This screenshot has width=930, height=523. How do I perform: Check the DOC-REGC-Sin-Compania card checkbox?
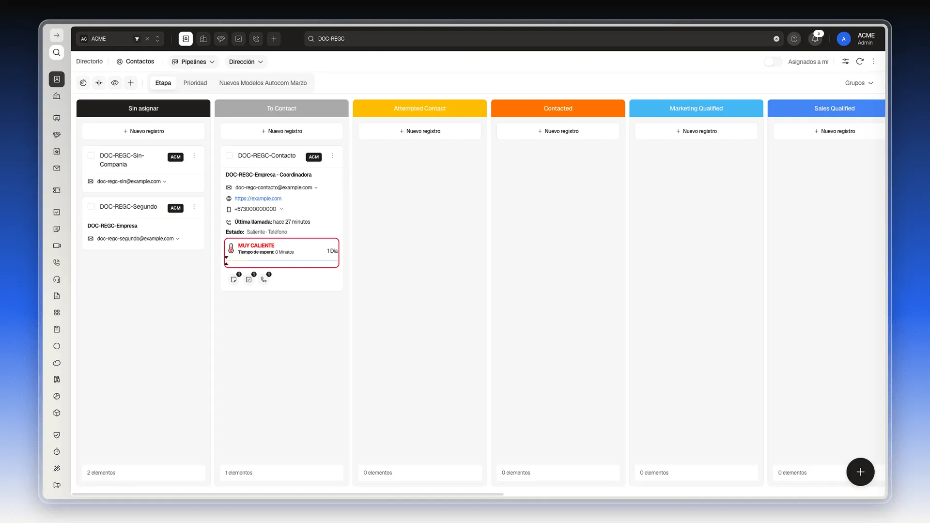pos(91,155)
